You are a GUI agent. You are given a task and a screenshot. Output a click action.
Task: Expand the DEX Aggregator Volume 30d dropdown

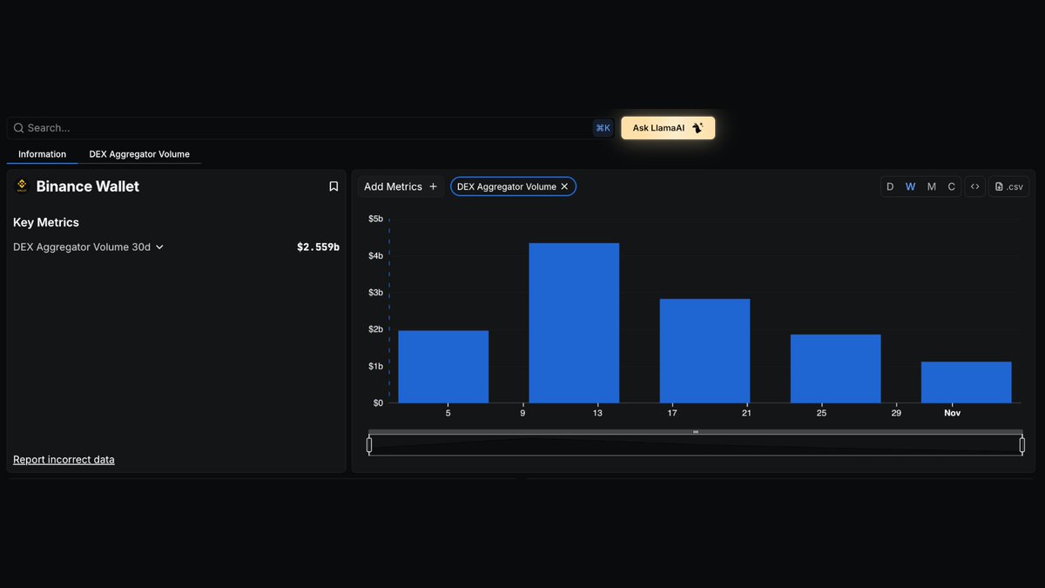(159, 247)
